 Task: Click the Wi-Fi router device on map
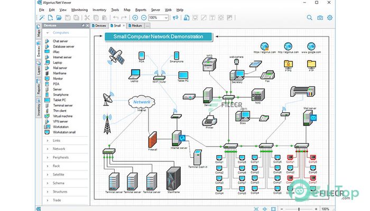coord(159,76)
